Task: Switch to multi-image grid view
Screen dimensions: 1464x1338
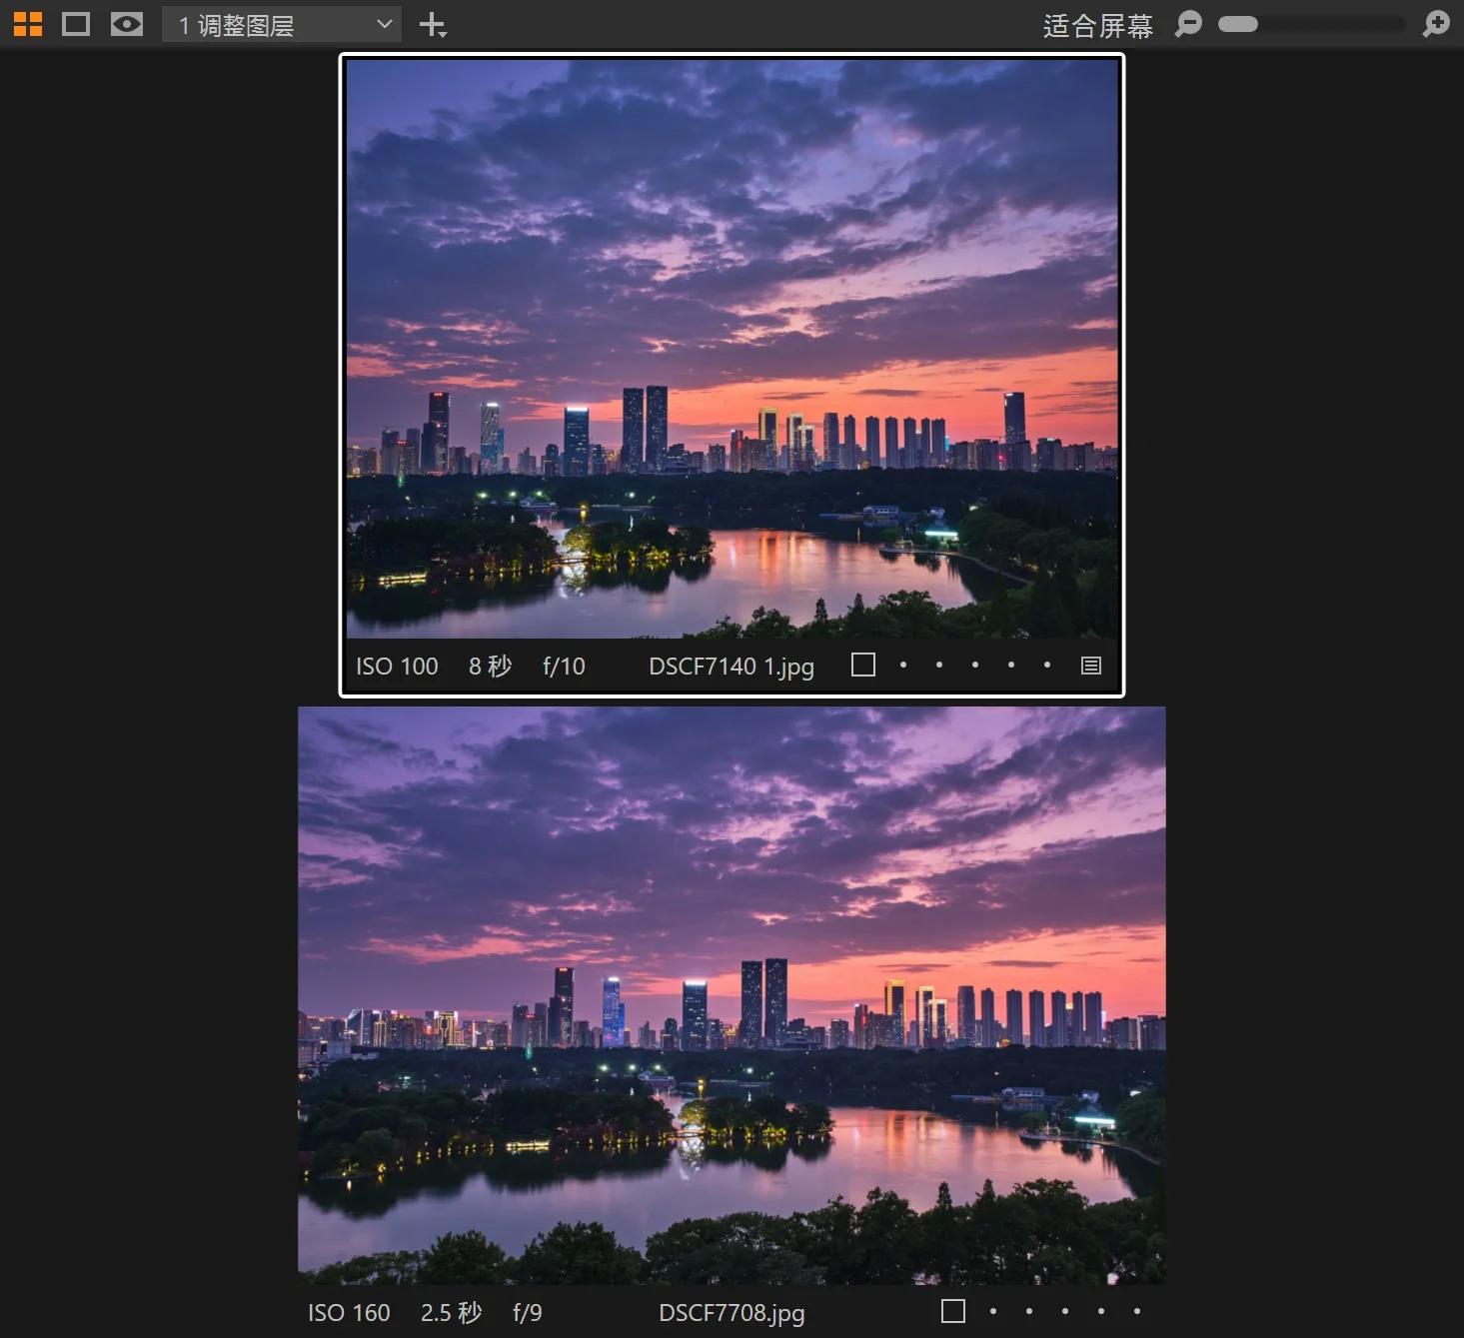Action: click(28, 24)
